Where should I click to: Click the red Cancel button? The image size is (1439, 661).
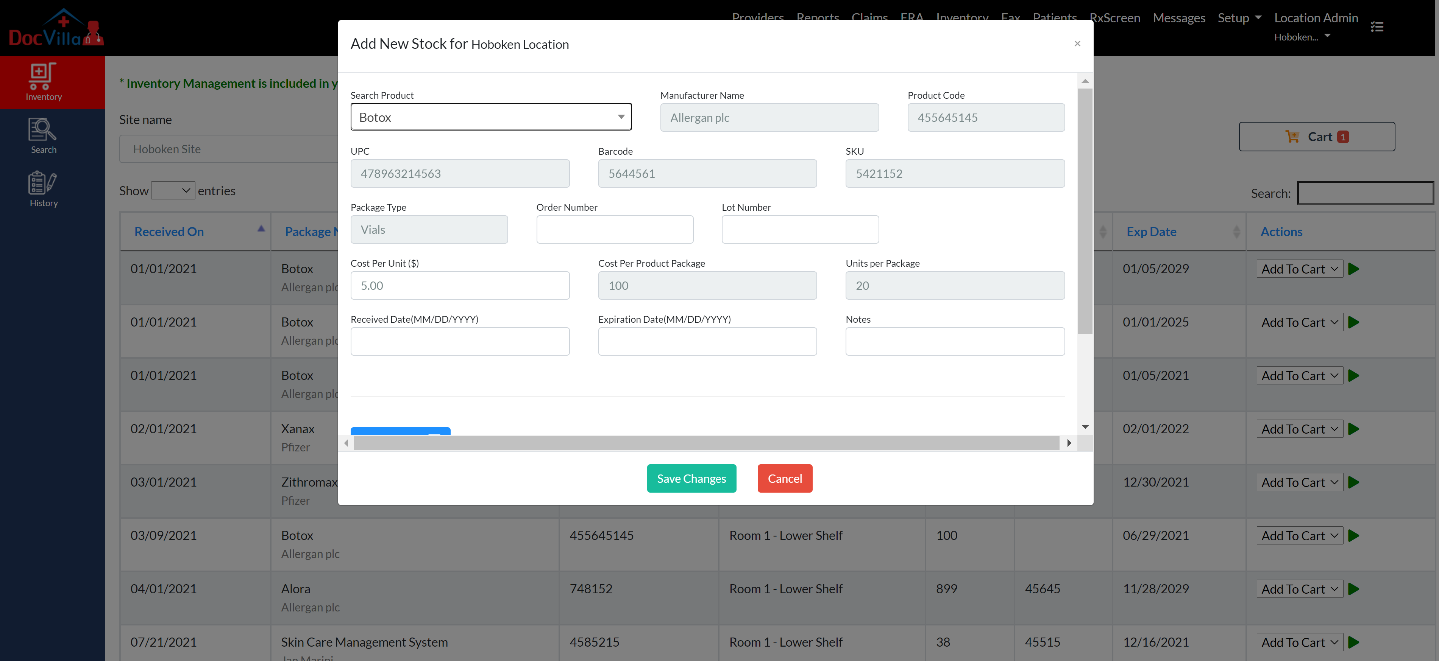(784, 479)
